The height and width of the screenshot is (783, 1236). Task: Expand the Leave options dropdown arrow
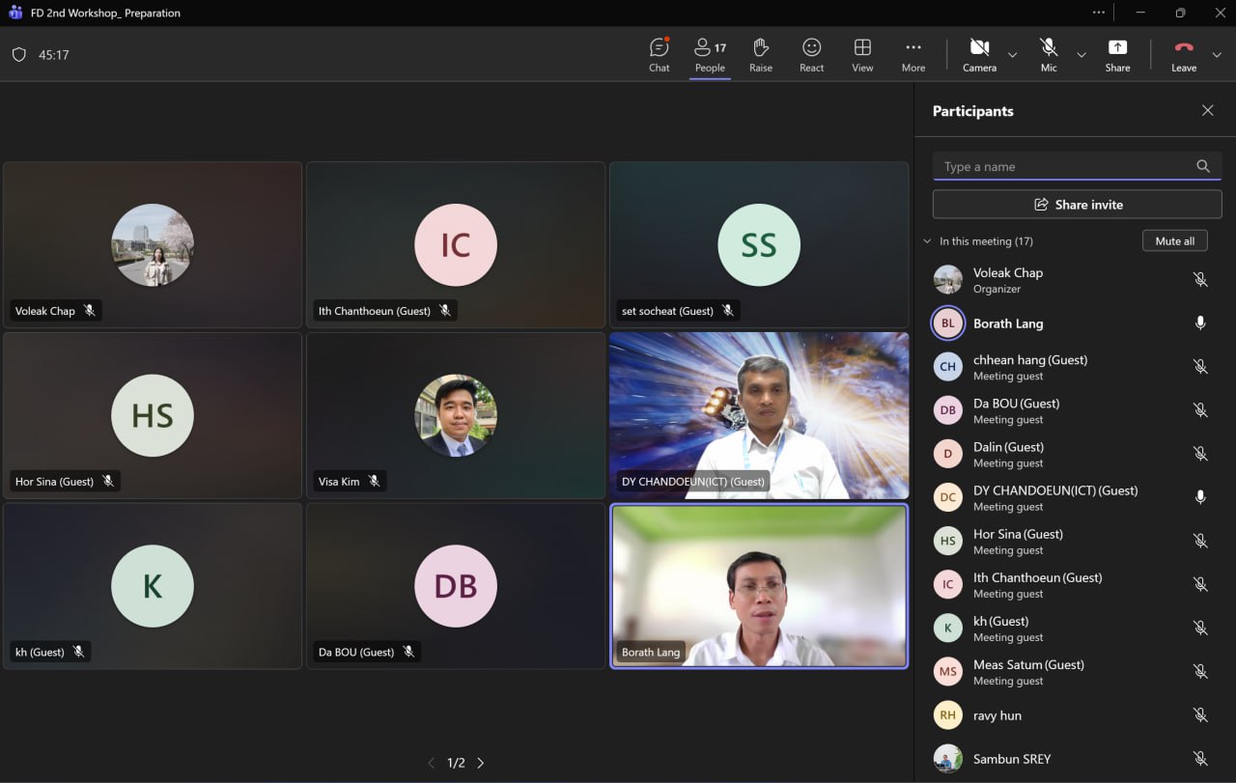[x=1217, y=55]
